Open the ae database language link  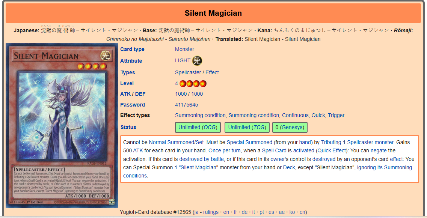pos(282,212)
